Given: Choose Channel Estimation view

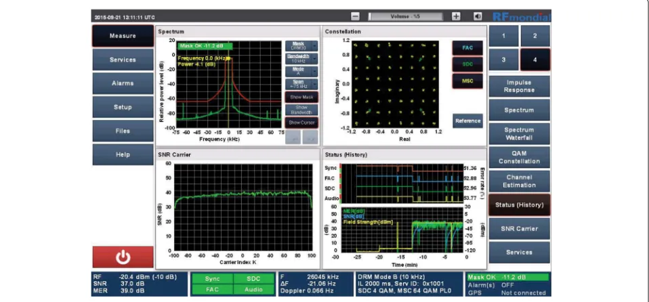Looking at the screenshot, I should pos(520,181).
